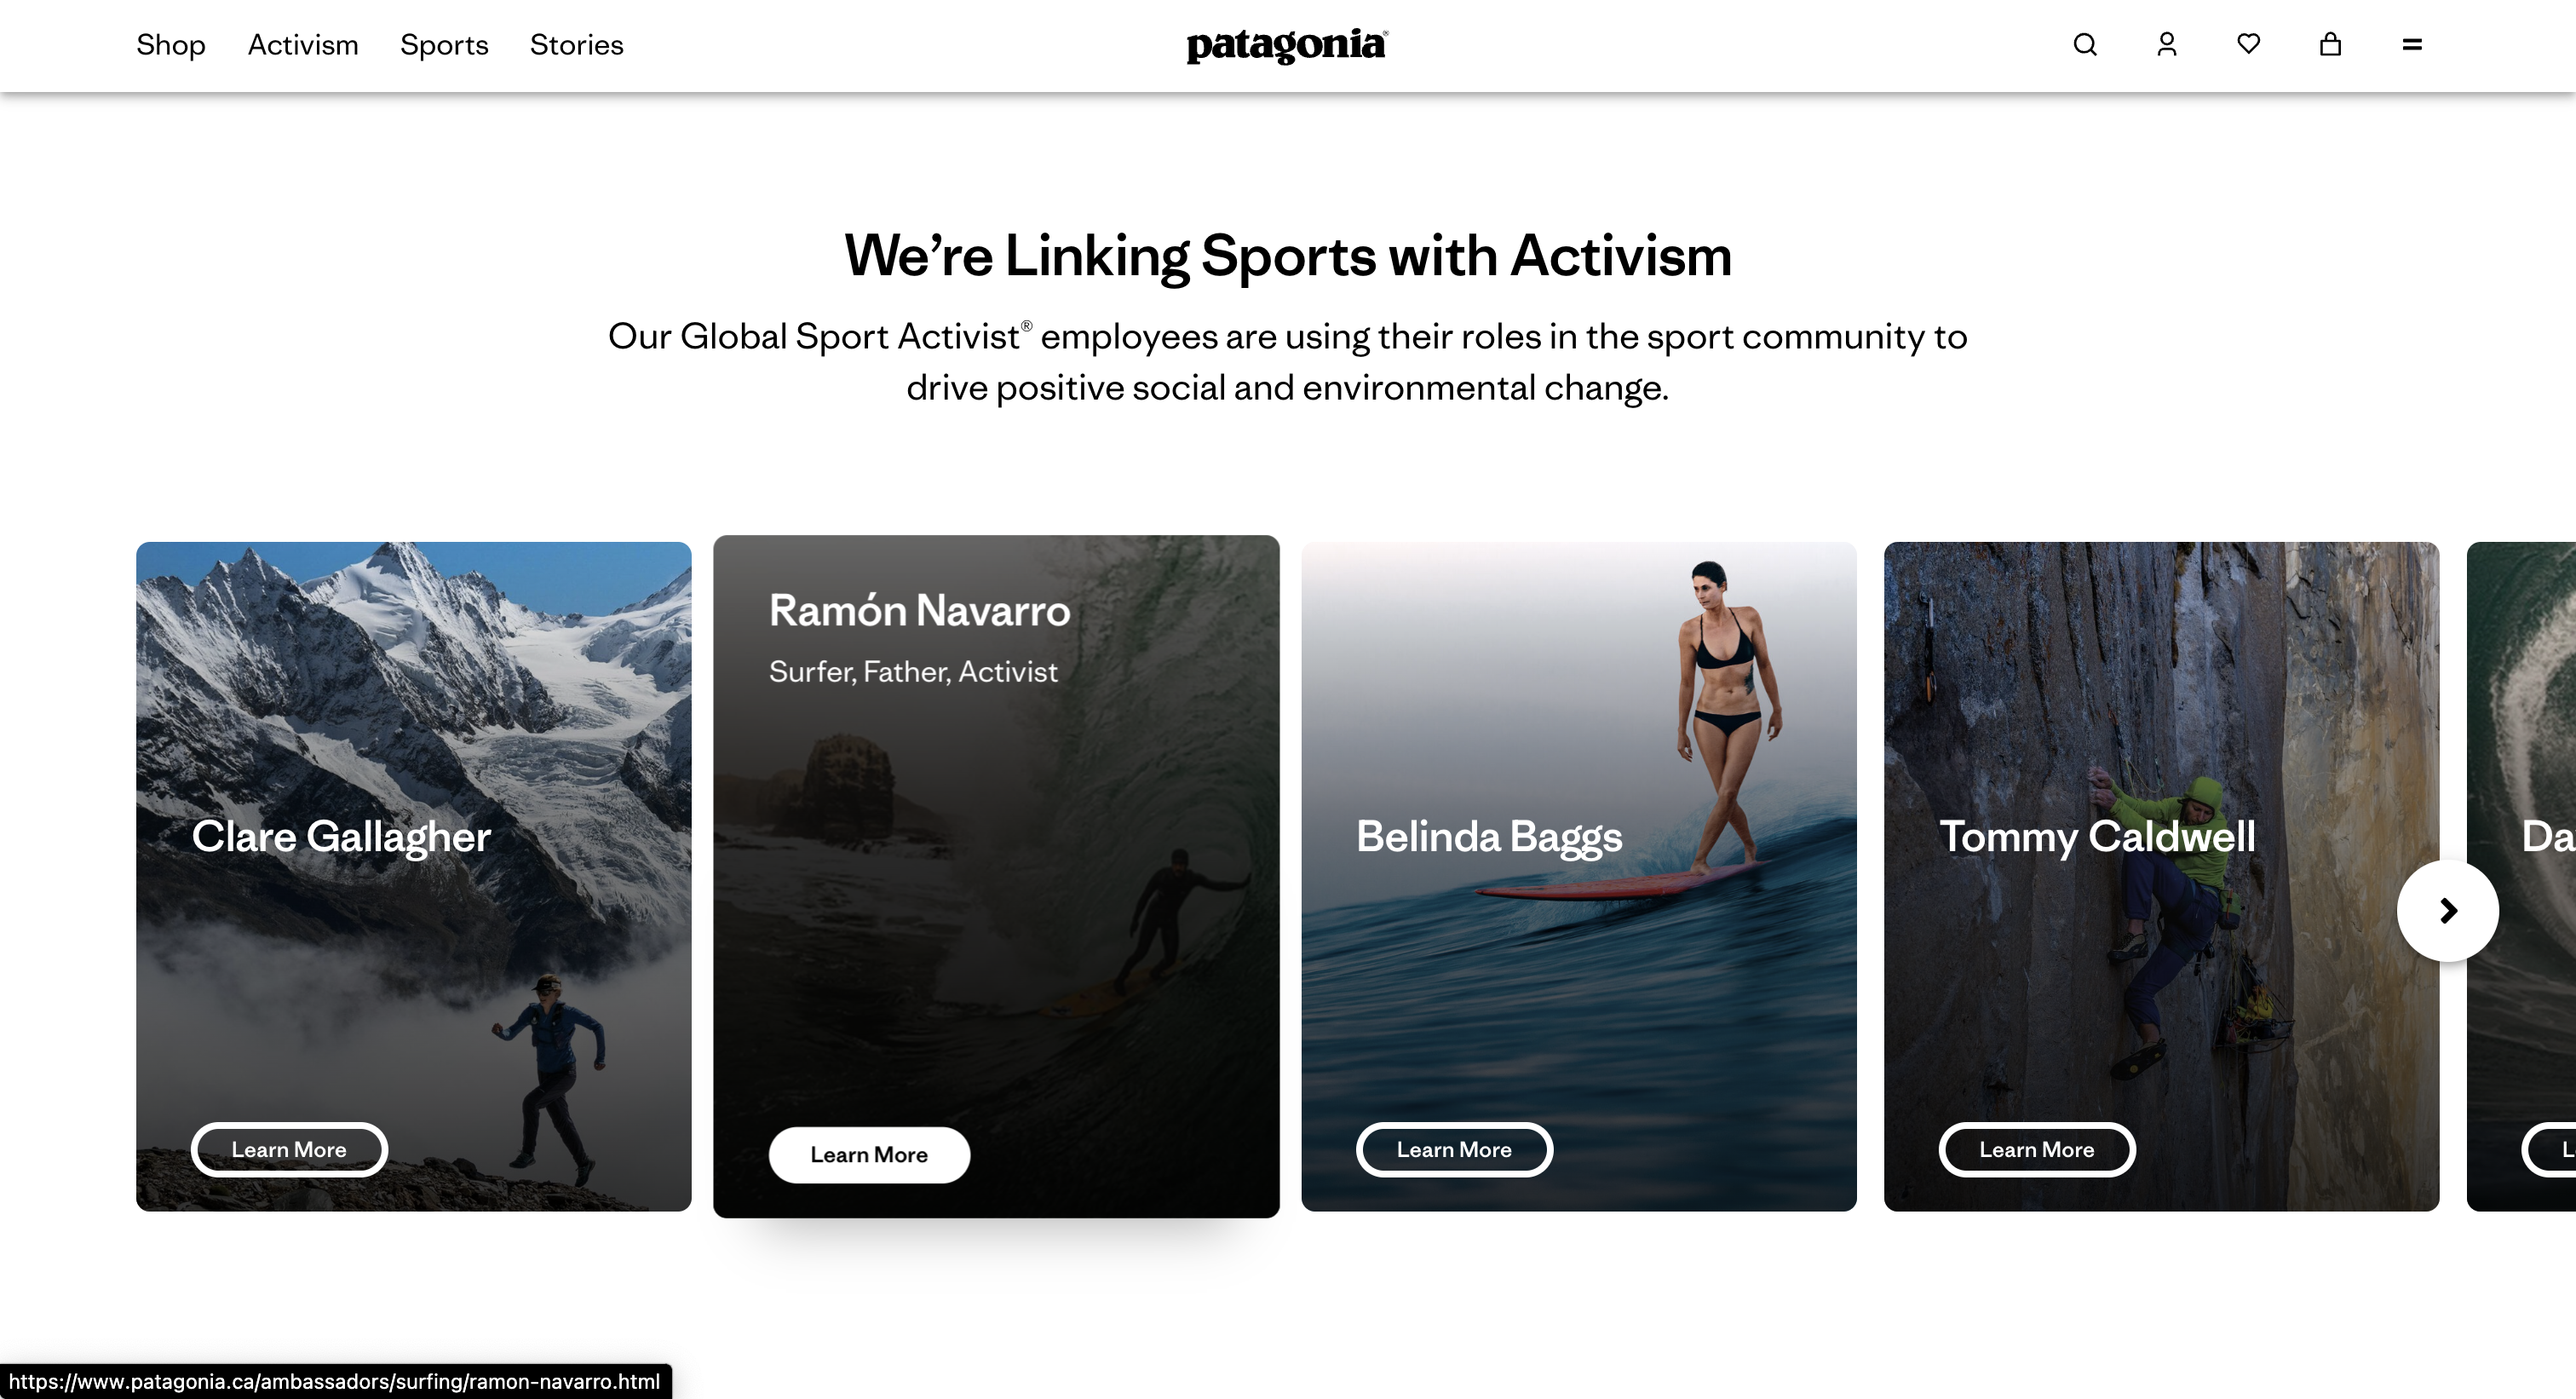Select the Tommy Caldwell climbing image
Image resolution: width=2576 pixels, height=1399 pixels.
click(2162, 876)
